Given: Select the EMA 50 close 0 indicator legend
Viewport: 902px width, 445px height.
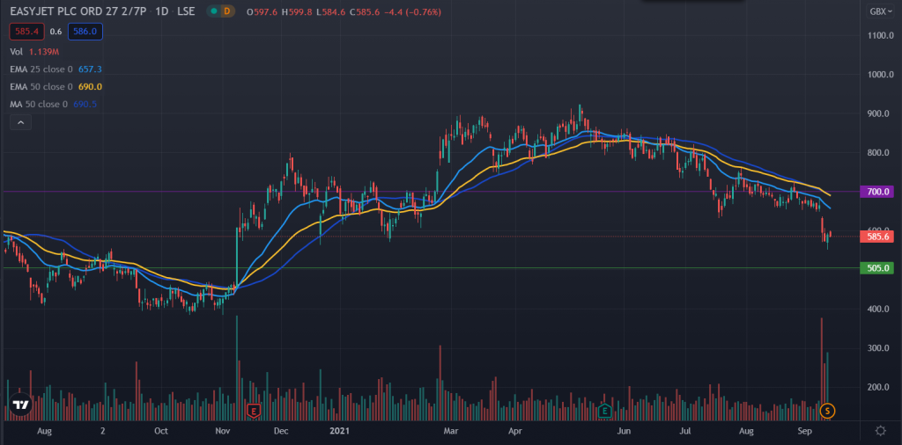Looking at the screenshot, I should click(x=55, y=87).
